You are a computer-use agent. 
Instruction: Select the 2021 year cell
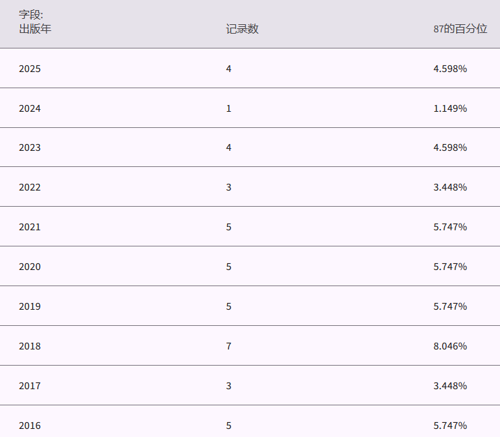30,227
